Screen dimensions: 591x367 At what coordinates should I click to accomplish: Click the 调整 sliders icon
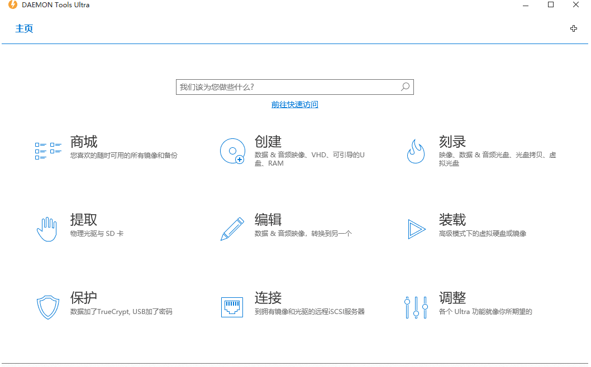[x=416, y=307]
